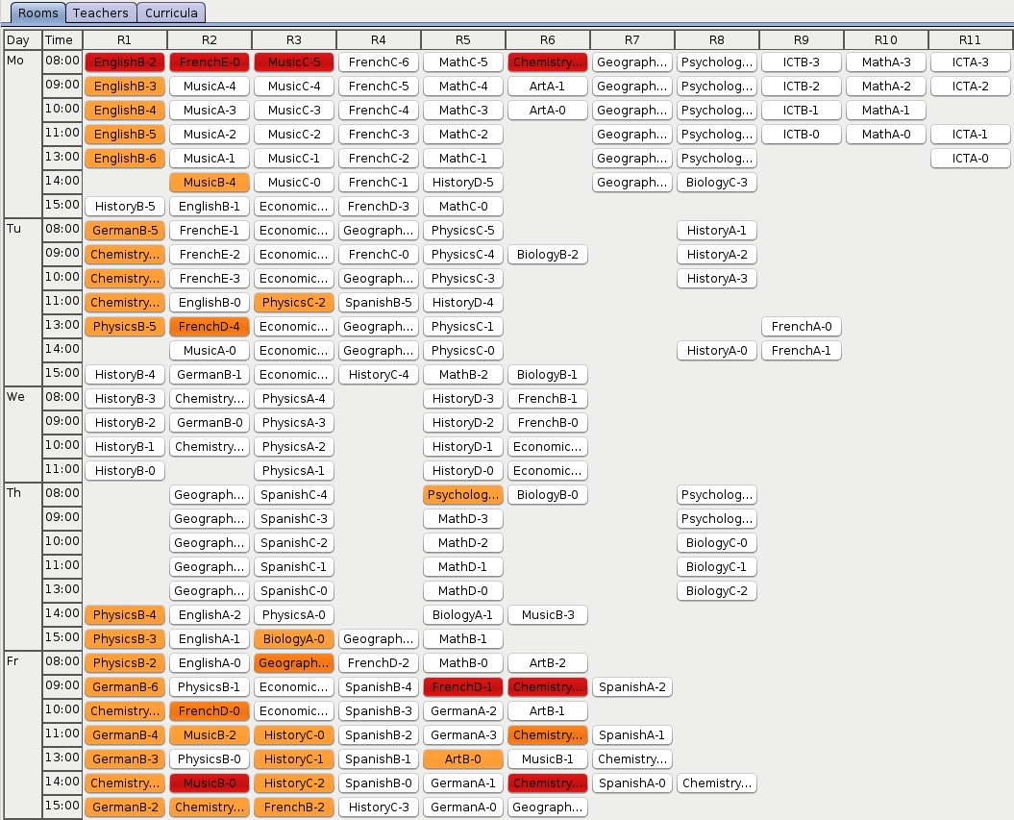
Task: Select the red FrenchD-1 lecture
Action: (x=463, y=687)
